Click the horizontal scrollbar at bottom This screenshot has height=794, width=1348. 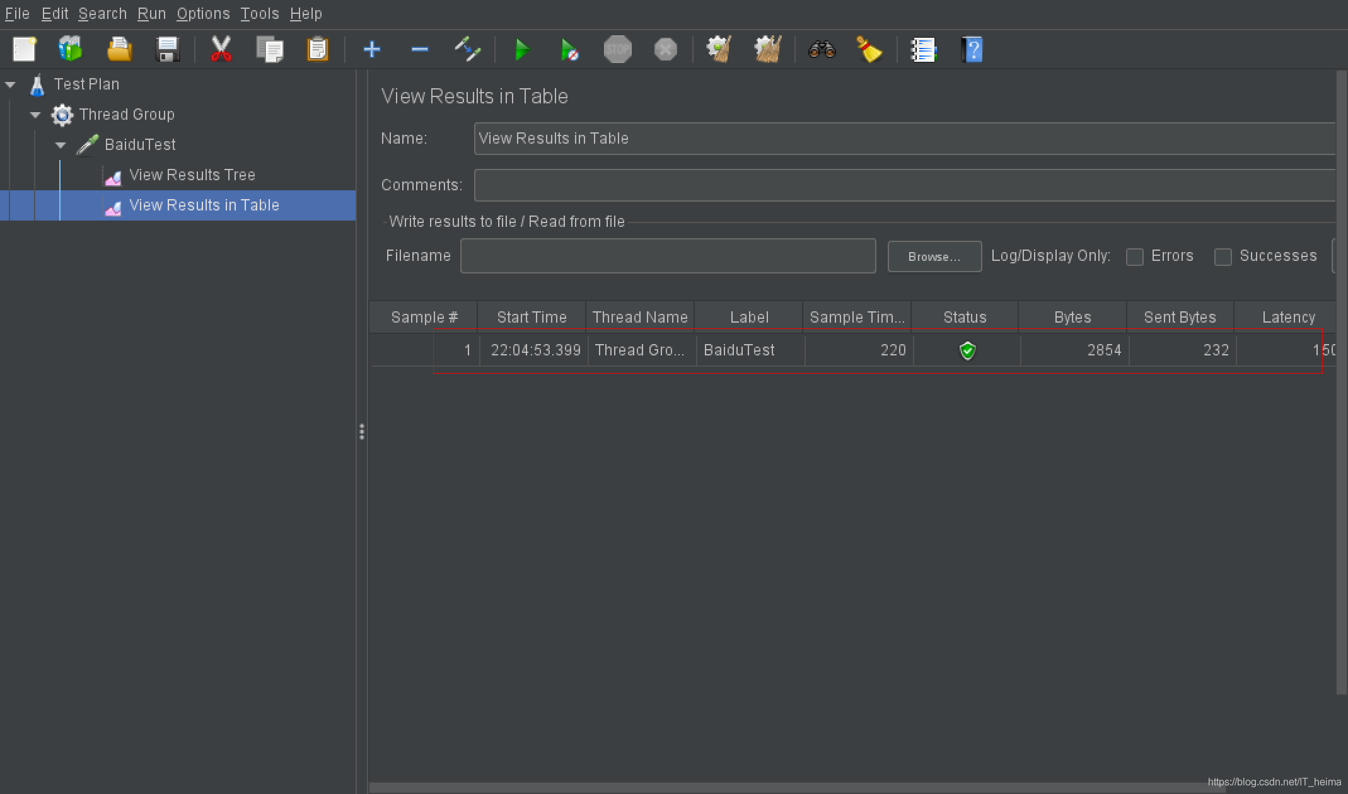(757, 788)
